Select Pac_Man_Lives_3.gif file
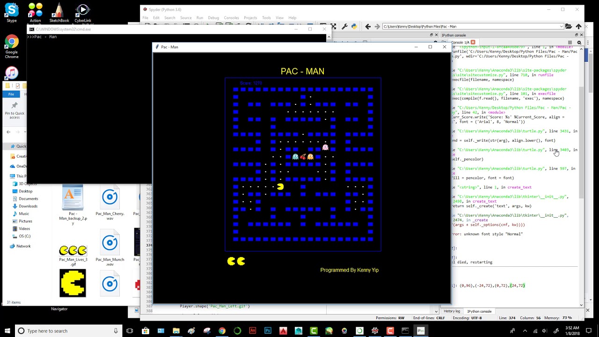This screenshot has width=599, height=337. (73, 256)
